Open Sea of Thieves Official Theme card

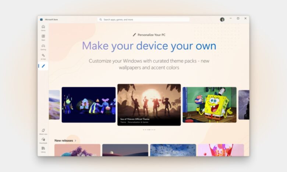149,105
